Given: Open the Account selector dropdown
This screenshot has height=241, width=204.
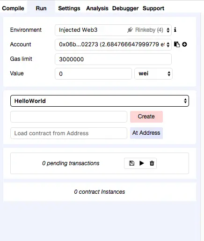Looking at the screenshot, I should [113, 44].
